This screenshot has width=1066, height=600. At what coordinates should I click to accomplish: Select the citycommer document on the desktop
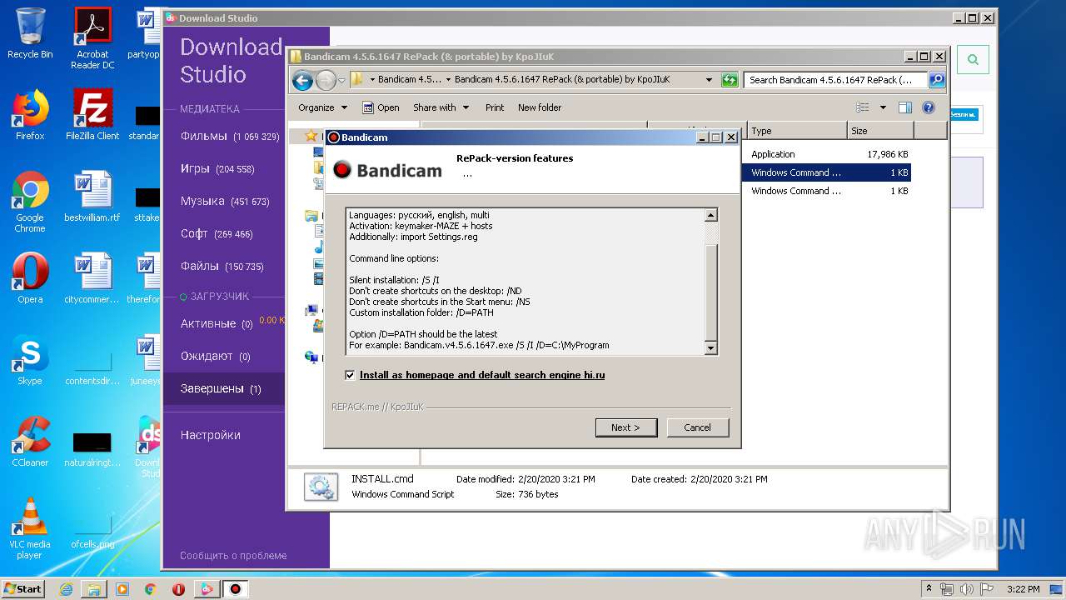[x=92, y=277]
